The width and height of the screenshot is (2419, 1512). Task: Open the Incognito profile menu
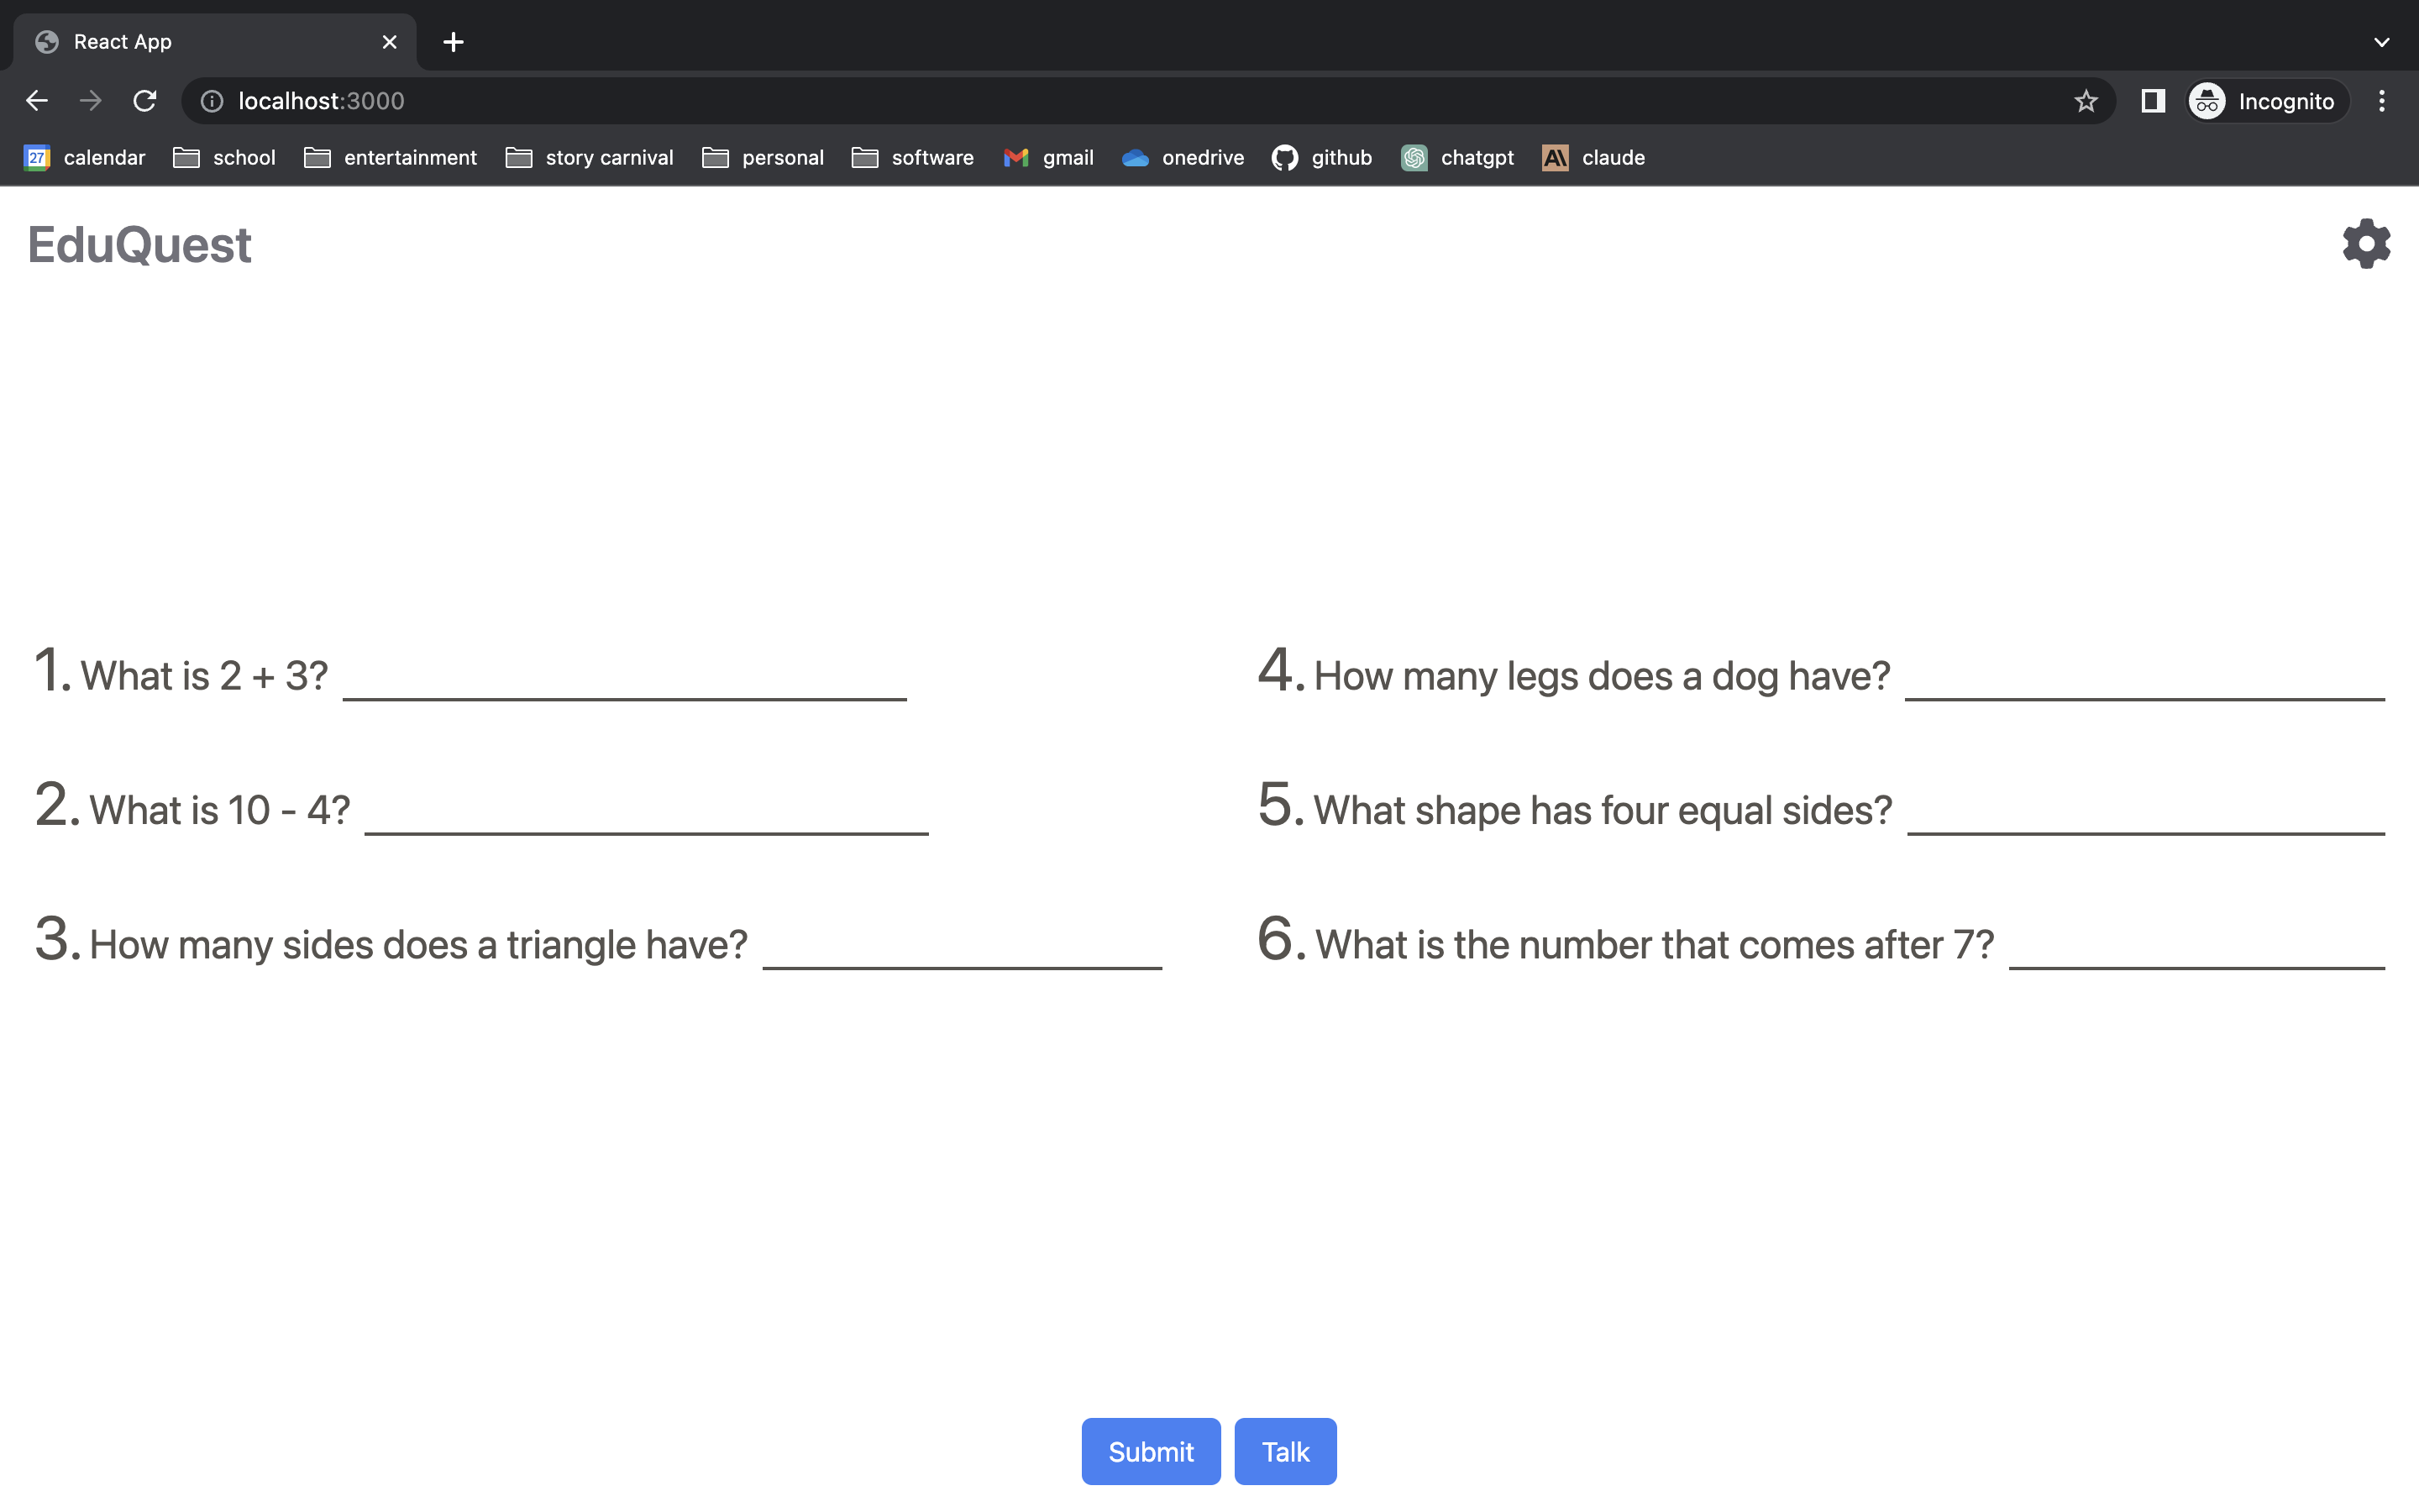click(x=2265, y=101)
